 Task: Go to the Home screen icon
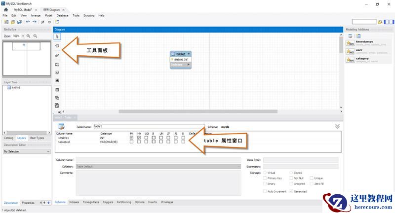point(6,9)
